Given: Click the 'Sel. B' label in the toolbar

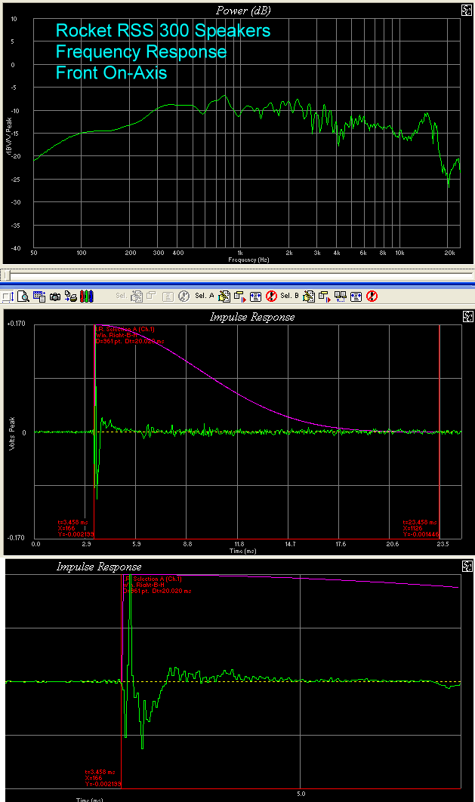Looking at the screenshot, I should coord(289,296).
